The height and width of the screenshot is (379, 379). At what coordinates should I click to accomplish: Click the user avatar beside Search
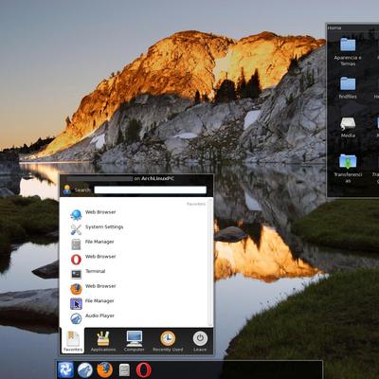67,189
